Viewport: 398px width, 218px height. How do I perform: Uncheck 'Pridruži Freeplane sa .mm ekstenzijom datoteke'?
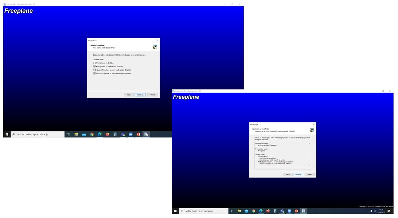click(94, 74)
